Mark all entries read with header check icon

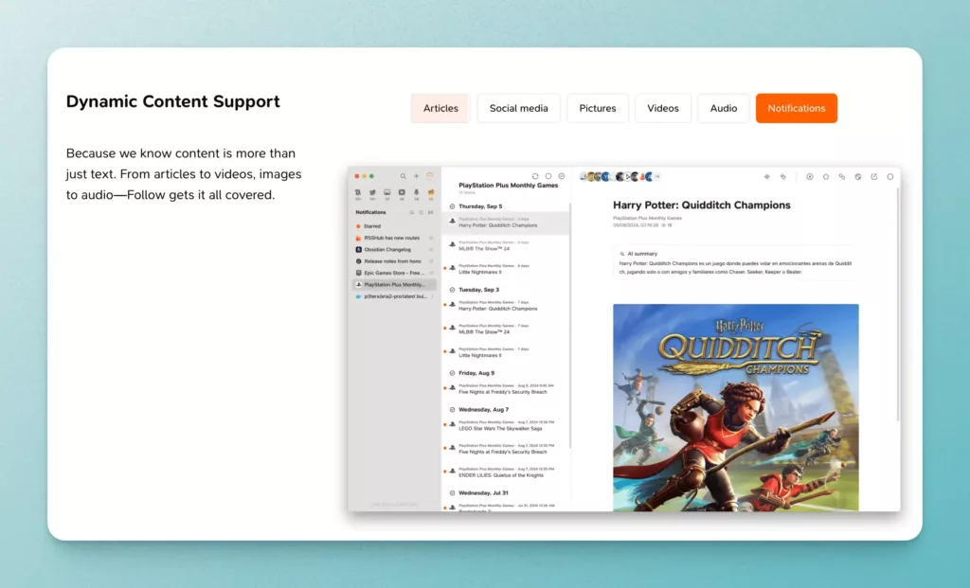[562, 176]
